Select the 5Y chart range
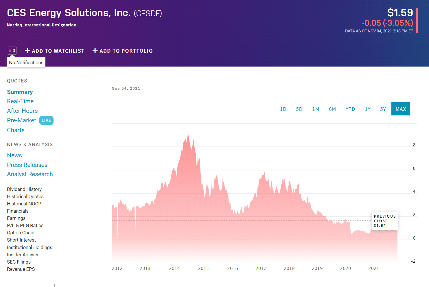The height and width of the screenshot is (287, 429). point(383,109)
